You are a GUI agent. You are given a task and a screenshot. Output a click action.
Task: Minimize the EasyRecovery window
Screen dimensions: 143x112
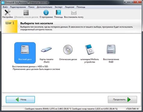pos(127,2)
